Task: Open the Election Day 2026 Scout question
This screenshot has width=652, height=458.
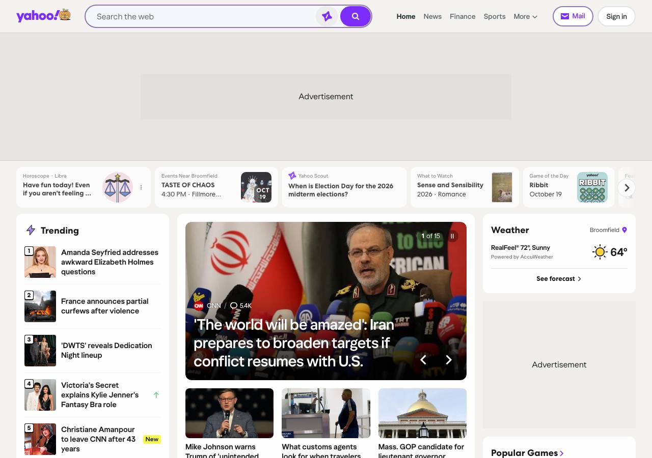Action: pos(341,190)
